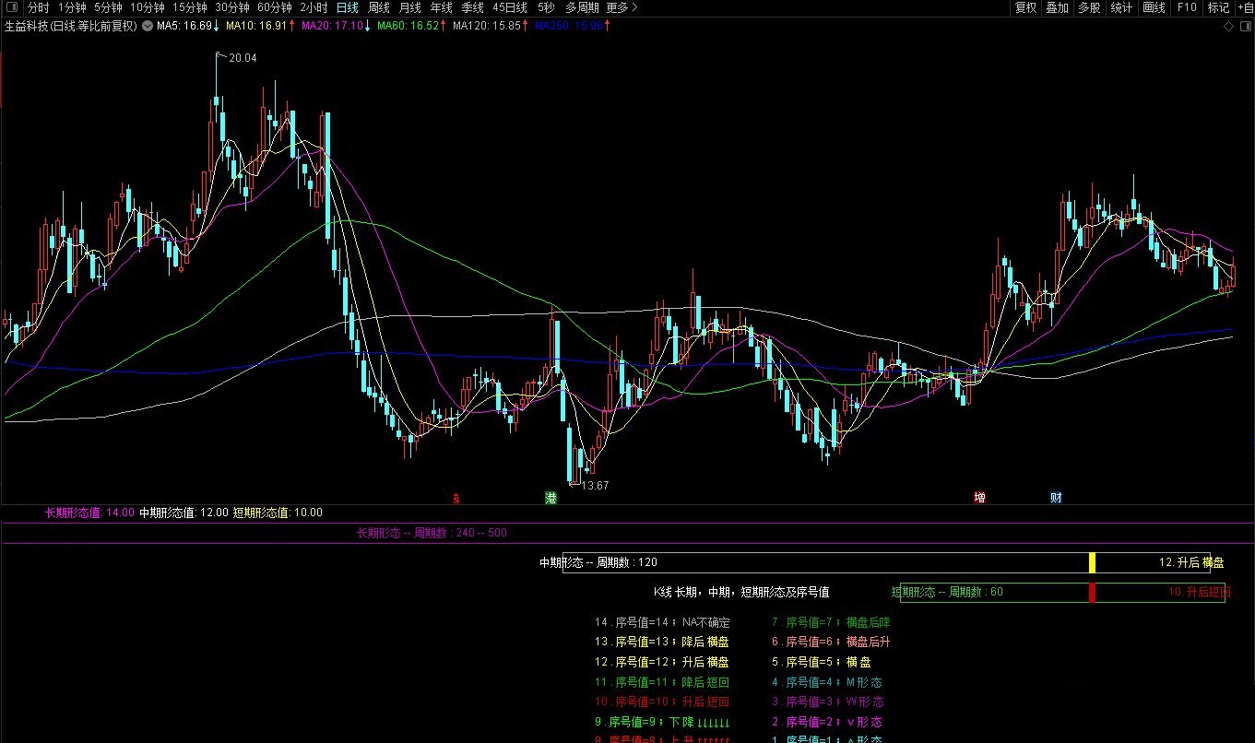1255x743 pixels.
Task: Click the green 港 event marker
Action: coord(551,498)
